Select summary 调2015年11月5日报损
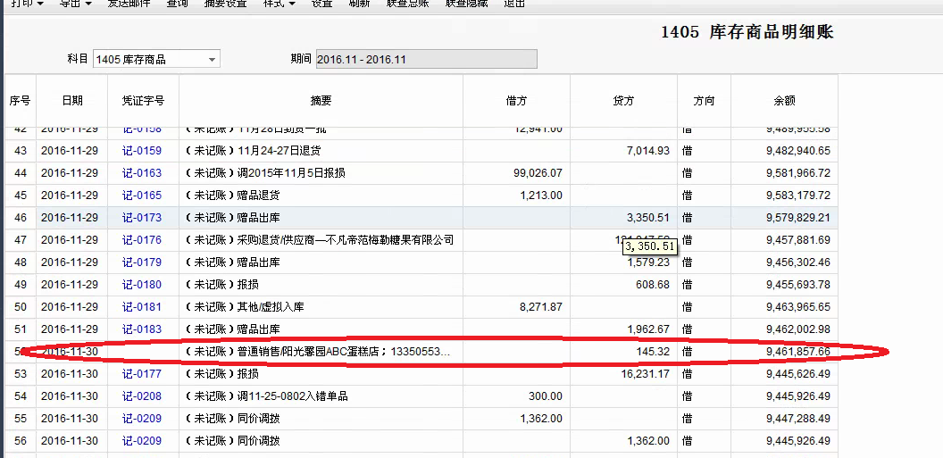This screenshot has height=458, width=943. [292, 173]
